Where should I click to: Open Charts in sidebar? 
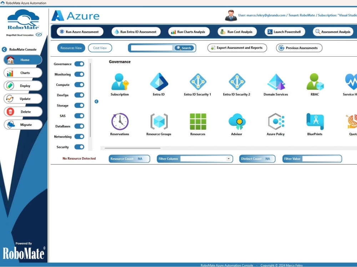coord(23,73)
